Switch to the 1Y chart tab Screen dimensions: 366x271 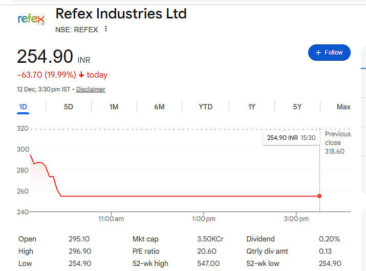(251, 107)
